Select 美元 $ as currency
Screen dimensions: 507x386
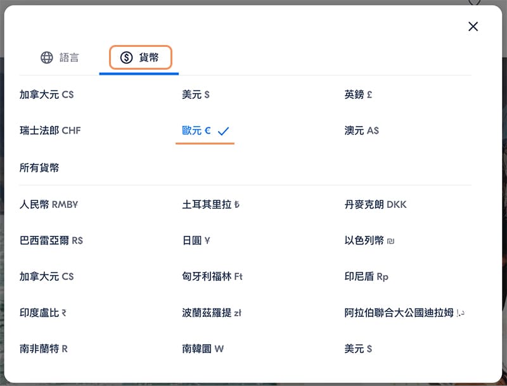click(196, 94)
